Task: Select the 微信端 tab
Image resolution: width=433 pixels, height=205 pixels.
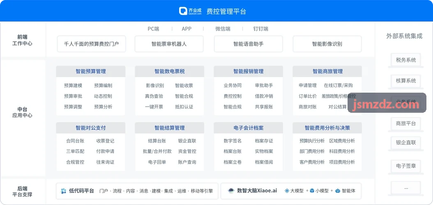Action: click(223, 29)
